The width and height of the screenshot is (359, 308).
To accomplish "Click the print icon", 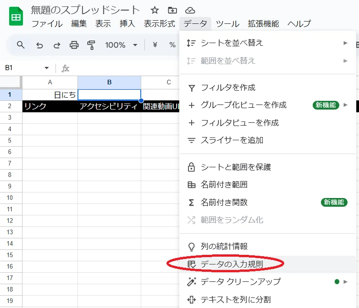I will click(74, 45).
